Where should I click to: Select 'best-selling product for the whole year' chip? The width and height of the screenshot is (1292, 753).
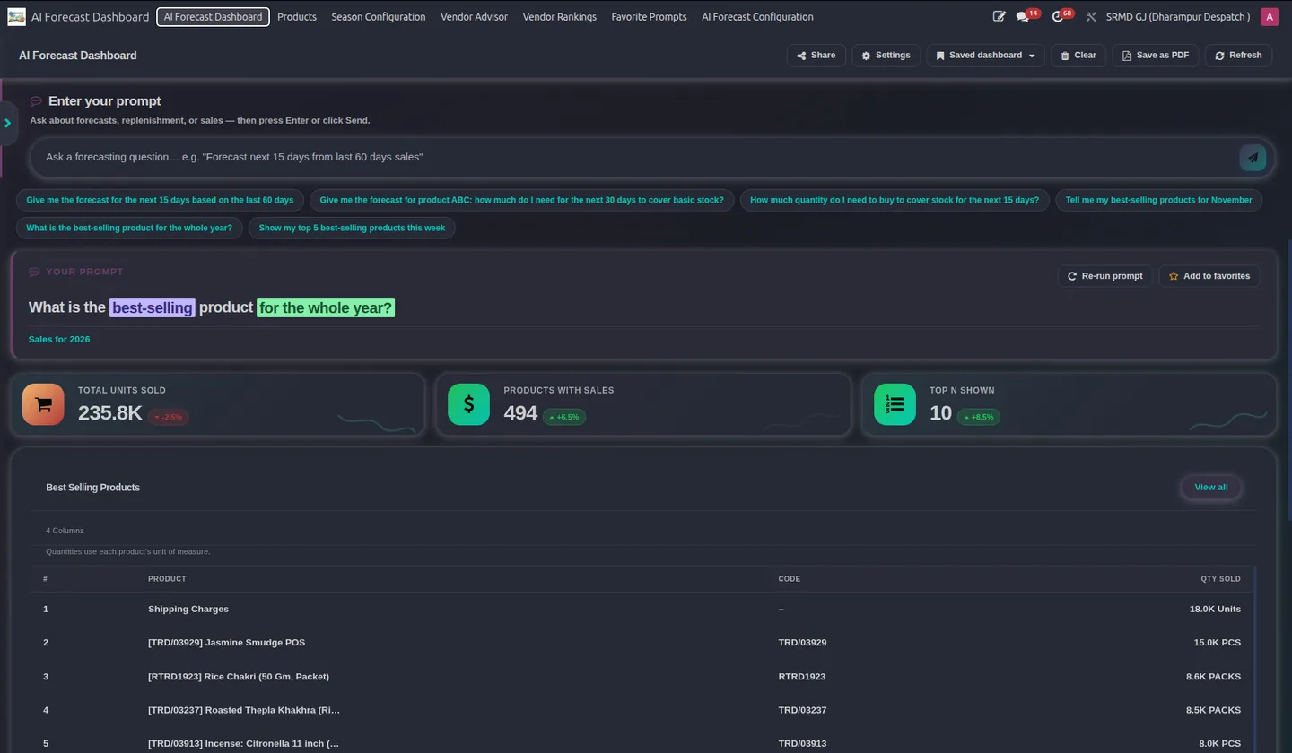(129, 228)
